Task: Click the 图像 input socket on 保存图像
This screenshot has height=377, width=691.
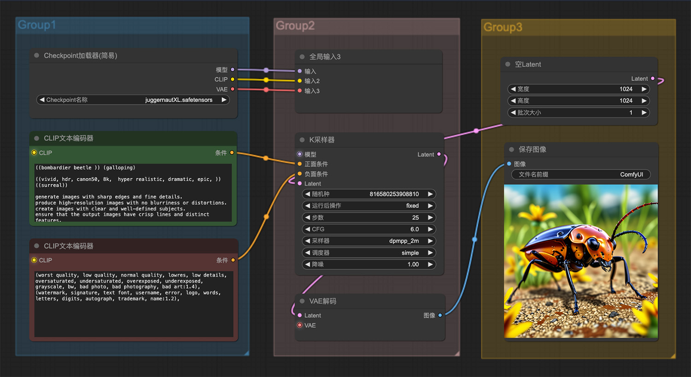Action: [x=509, y=164]
